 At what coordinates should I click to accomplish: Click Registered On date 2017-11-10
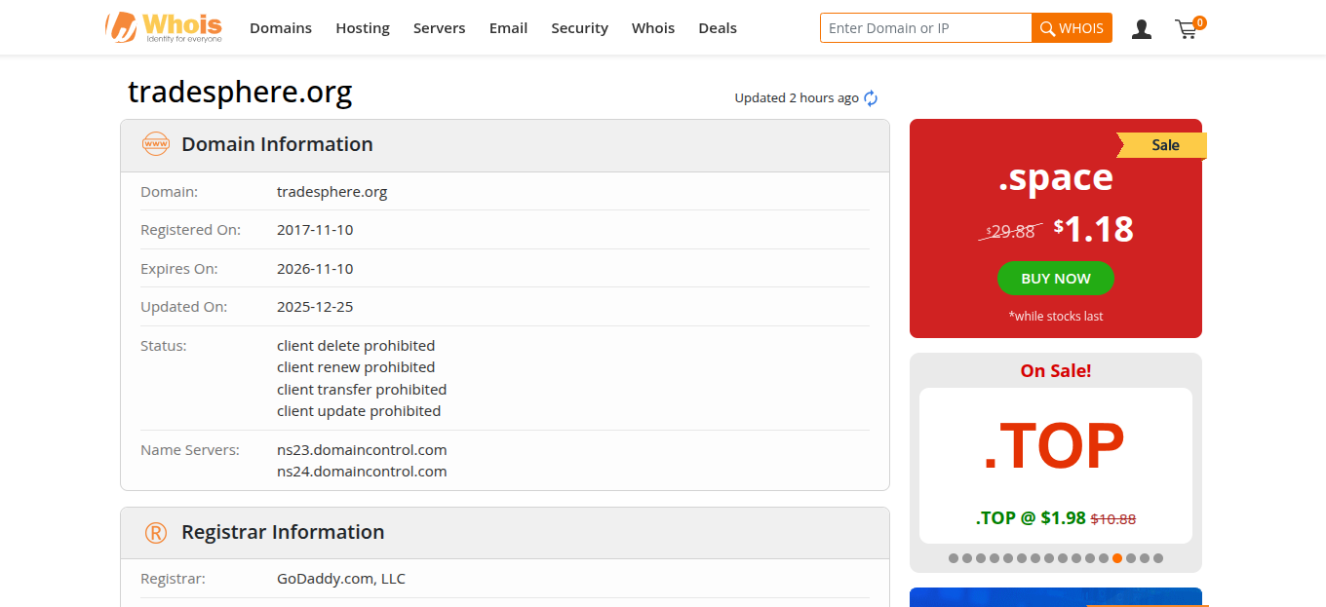(315, 230)
